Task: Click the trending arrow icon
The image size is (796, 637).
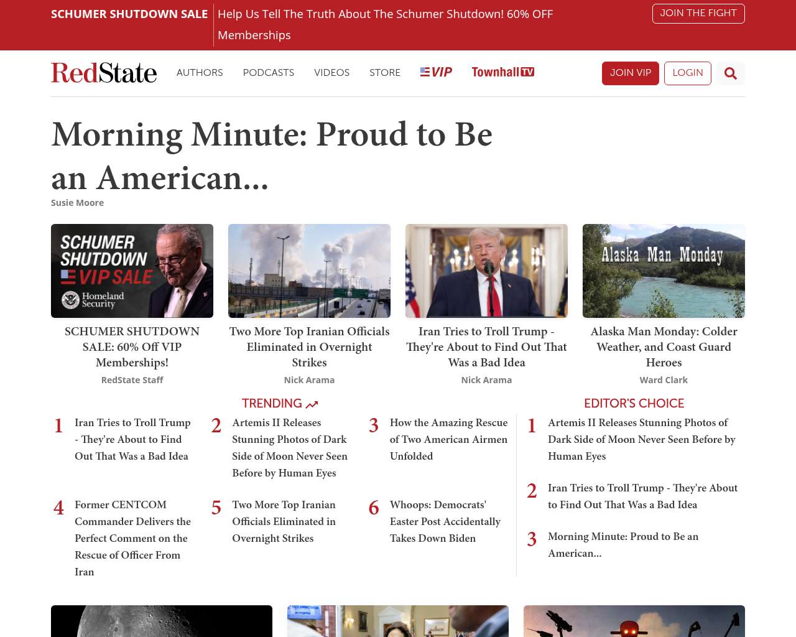Action: click(x=312, y=404)
